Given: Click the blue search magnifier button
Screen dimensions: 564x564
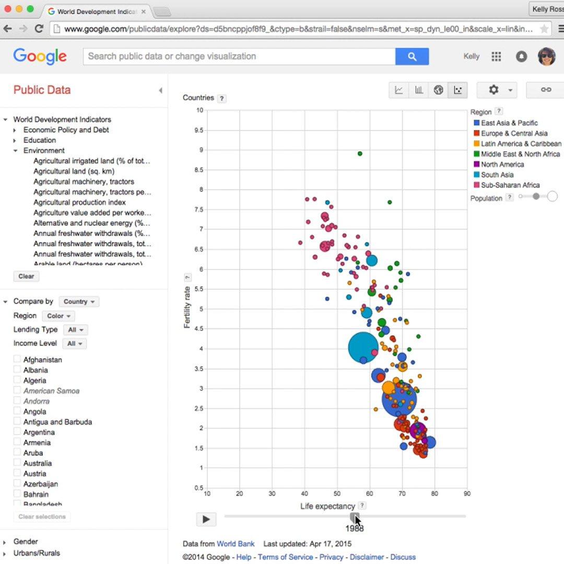Looking at the screenshot, I should 412,56.
